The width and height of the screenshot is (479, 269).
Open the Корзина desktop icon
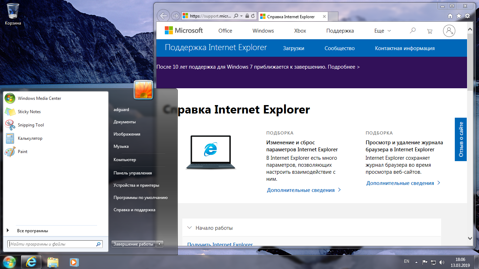[13, 14]
